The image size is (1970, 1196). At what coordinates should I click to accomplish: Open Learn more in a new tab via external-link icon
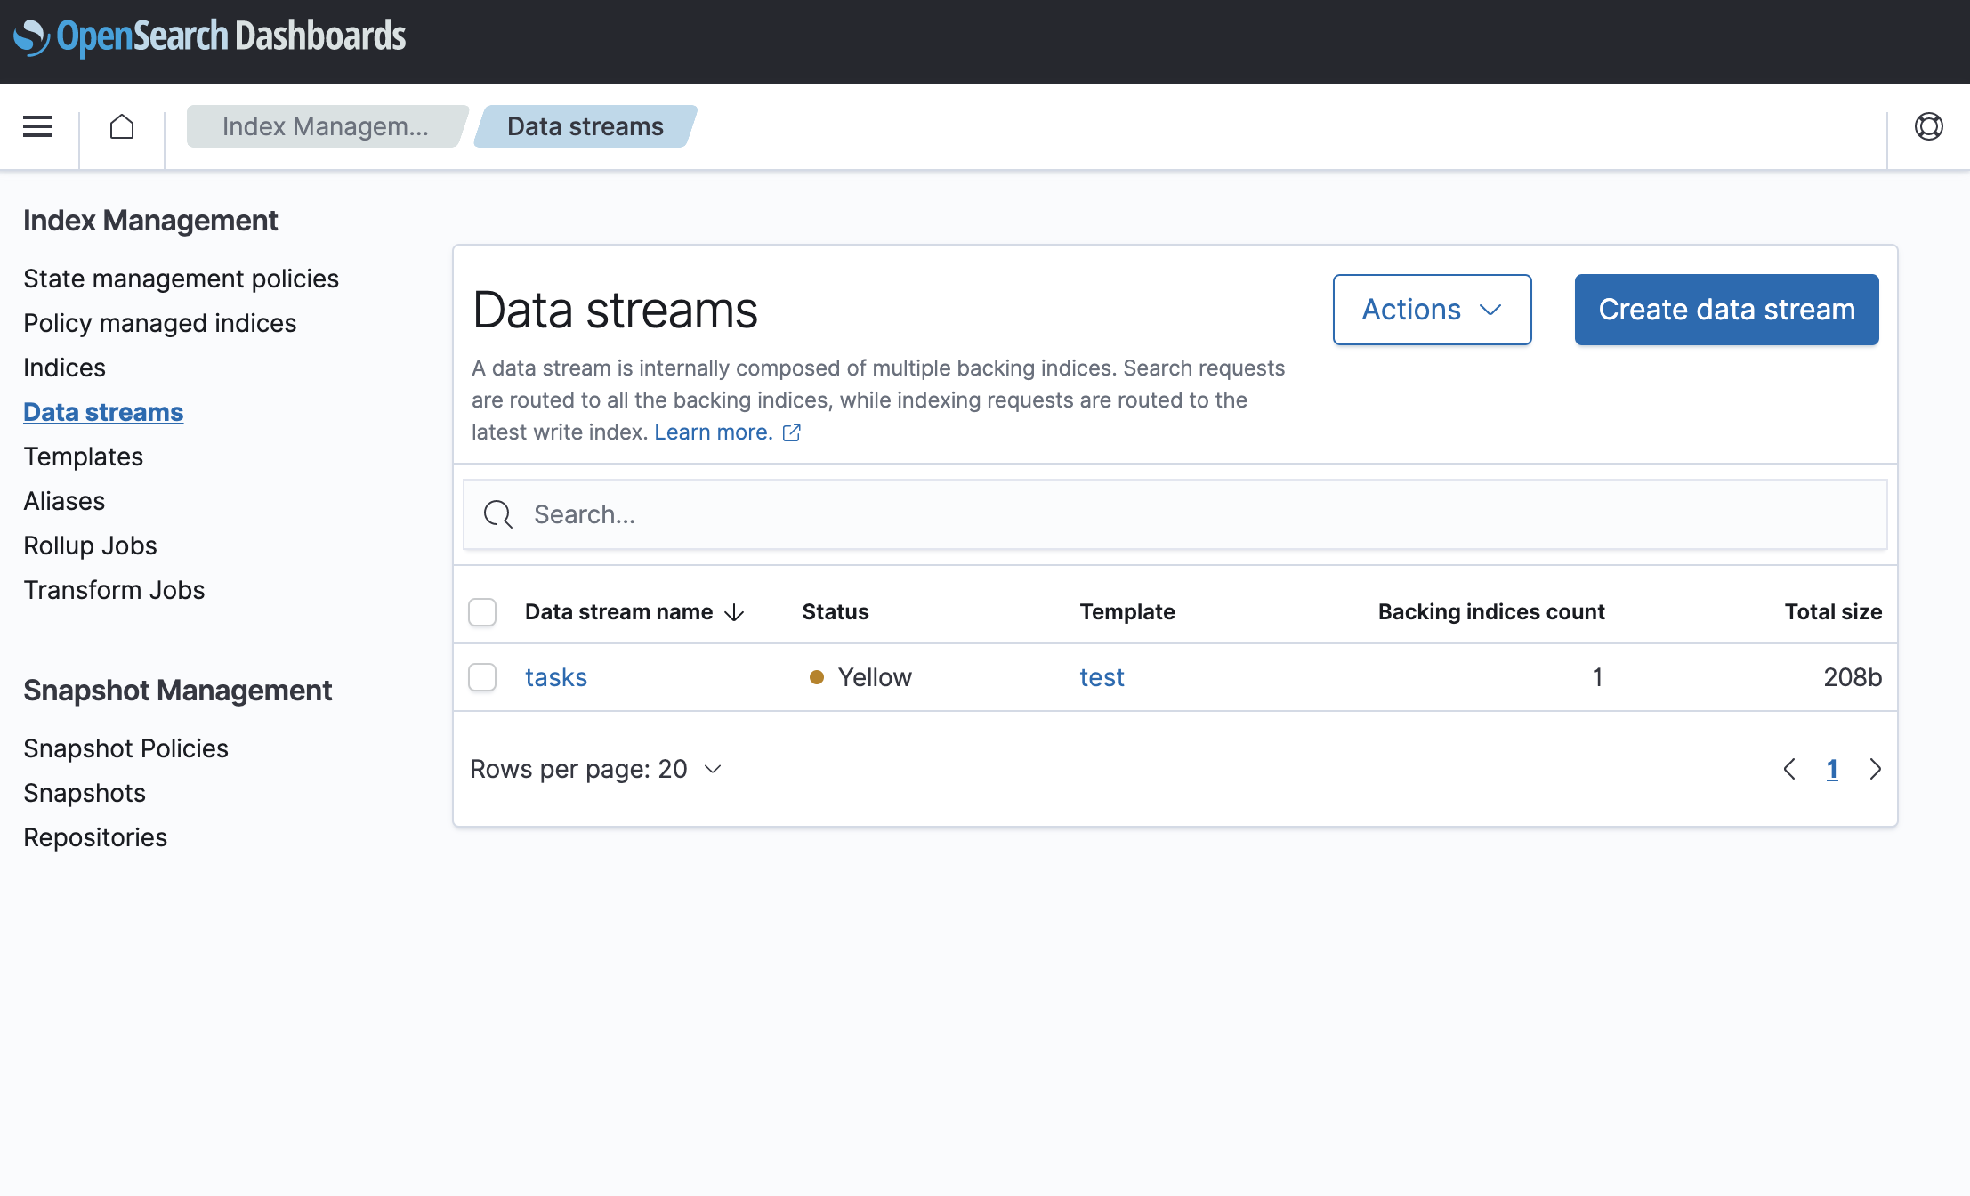(x=792, y=432)
